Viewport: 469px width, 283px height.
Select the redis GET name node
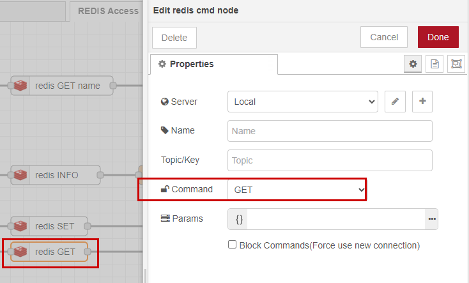[x=62, y=86]
